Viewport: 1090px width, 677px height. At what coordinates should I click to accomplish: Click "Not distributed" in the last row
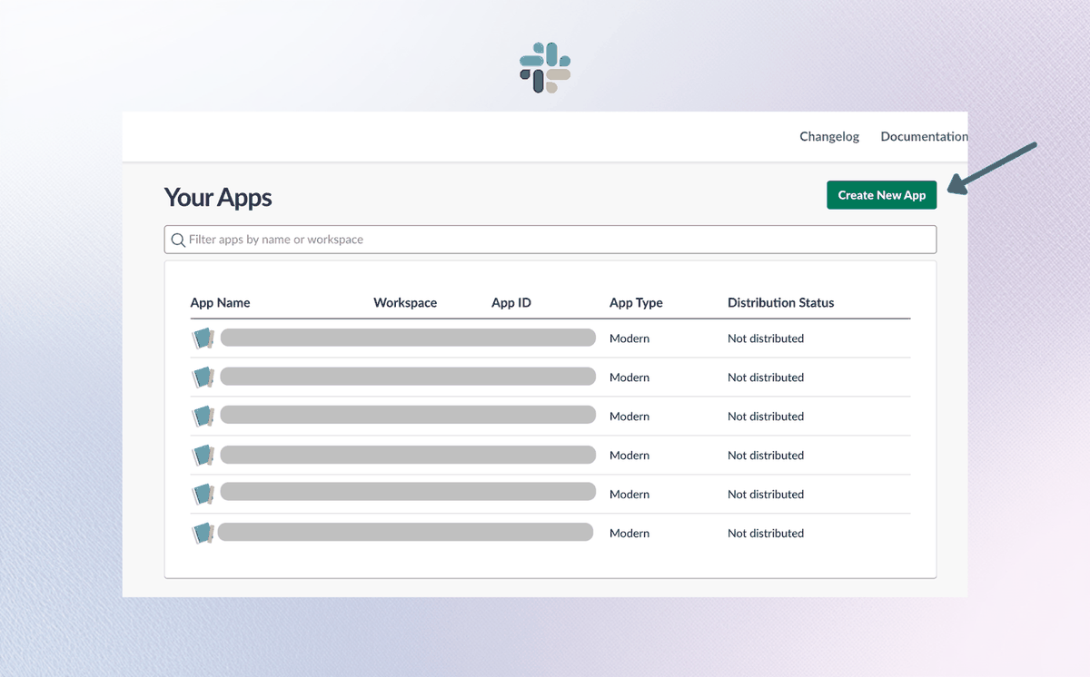[x=766, y=534]
